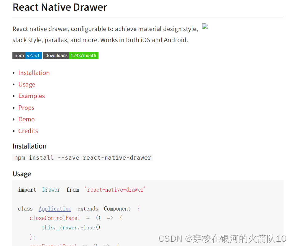Click the broken image icon beside the description
Screen dimensions: 291x246
click(205, 26)
